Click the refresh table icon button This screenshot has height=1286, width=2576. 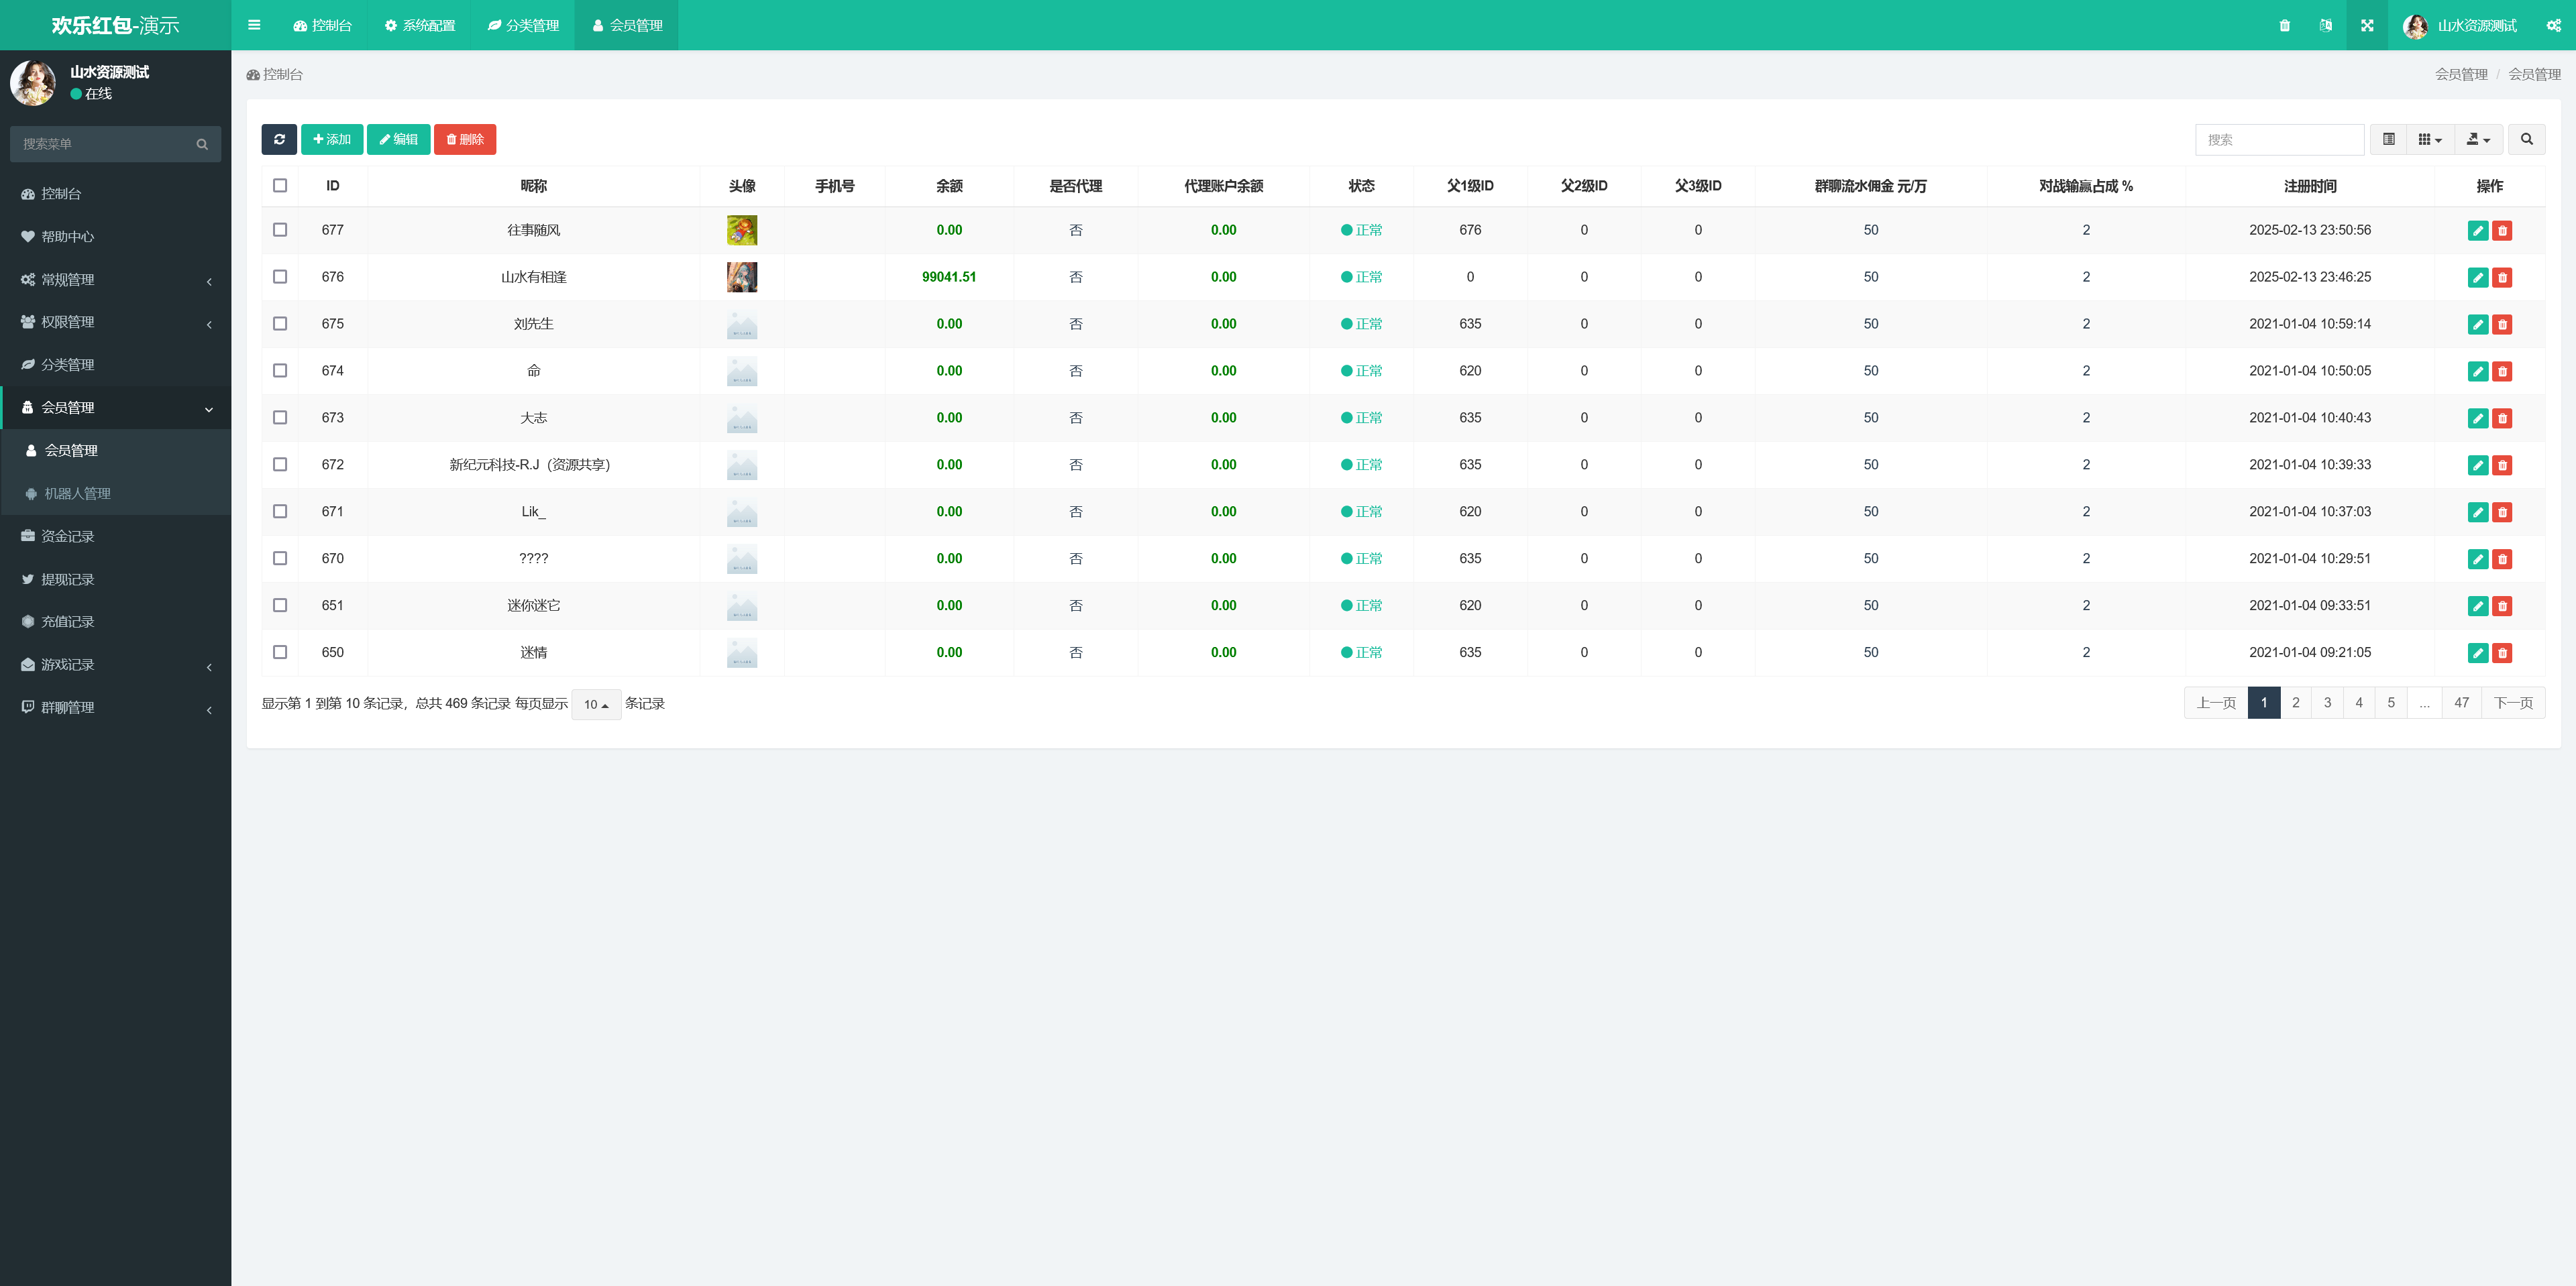[279, 139]
